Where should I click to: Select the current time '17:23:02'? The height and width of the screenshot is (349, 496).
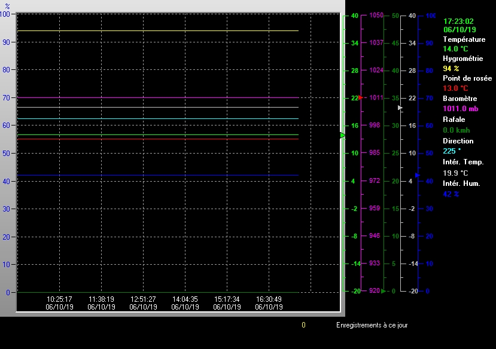click(x=458, y=22)
